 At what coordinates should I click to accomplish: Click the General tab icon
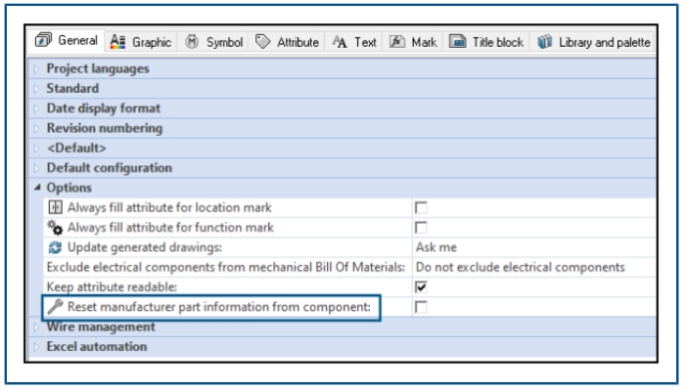(x=43, y=40)
